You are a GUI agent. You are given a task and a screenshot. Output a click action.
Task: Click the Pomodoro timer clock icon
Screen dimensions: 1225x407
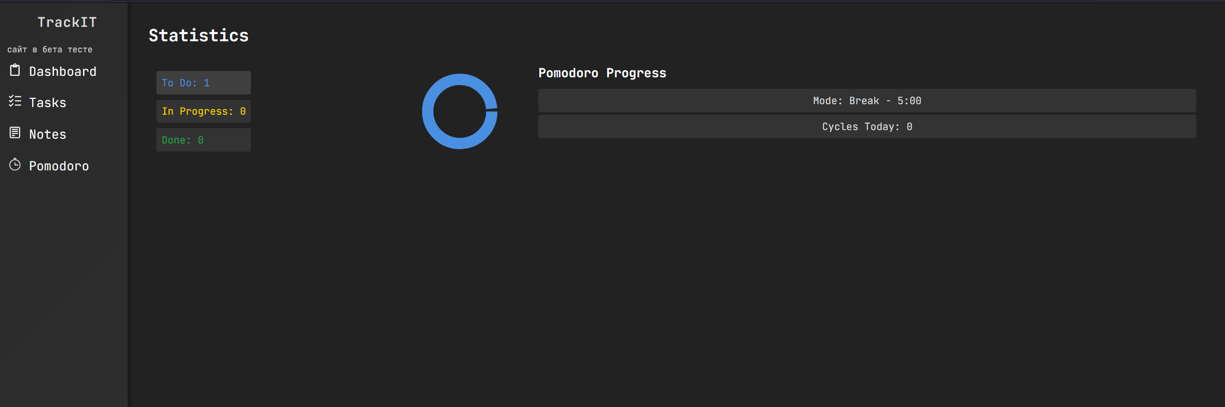tap(15, 165)
